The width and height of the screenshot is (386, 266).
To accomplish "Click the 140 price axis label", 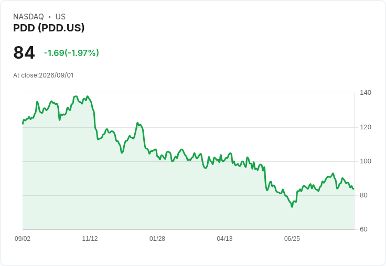I will (x=366, y=93).
